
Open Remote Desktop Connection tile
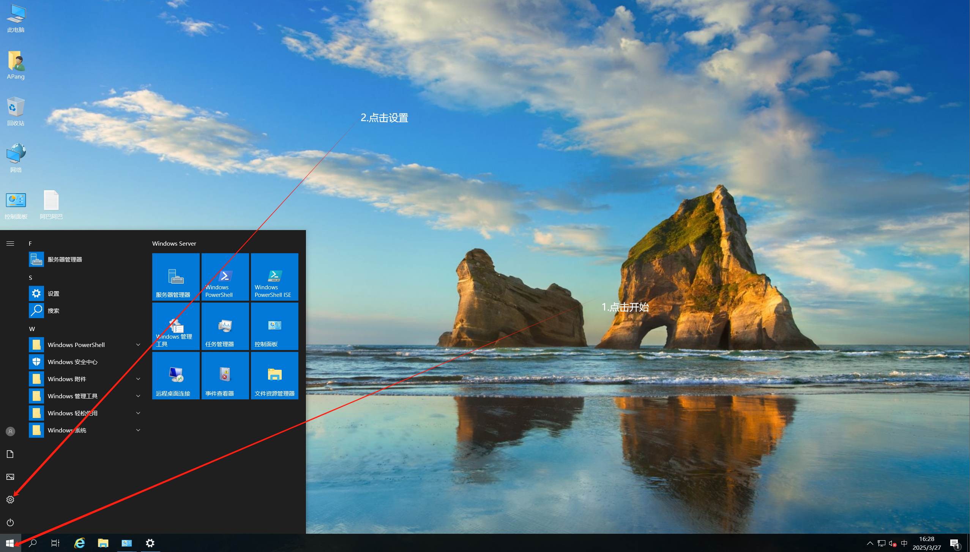tap(176, 375)
